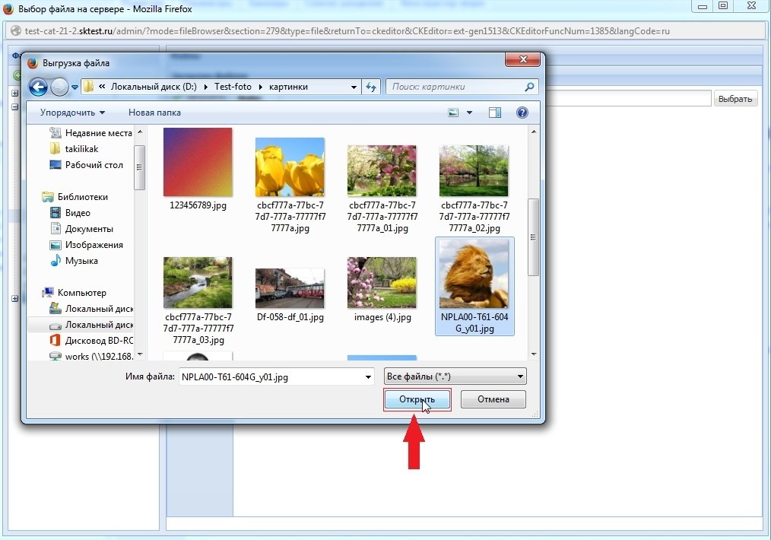771x540 pixels.
Task: Open the Упорядочить menu
Action: (72, 113)
